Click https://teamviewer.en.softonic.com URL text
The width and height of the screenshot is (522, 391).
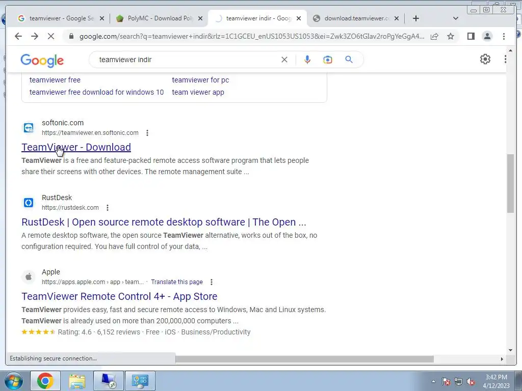tap(90, 133)
